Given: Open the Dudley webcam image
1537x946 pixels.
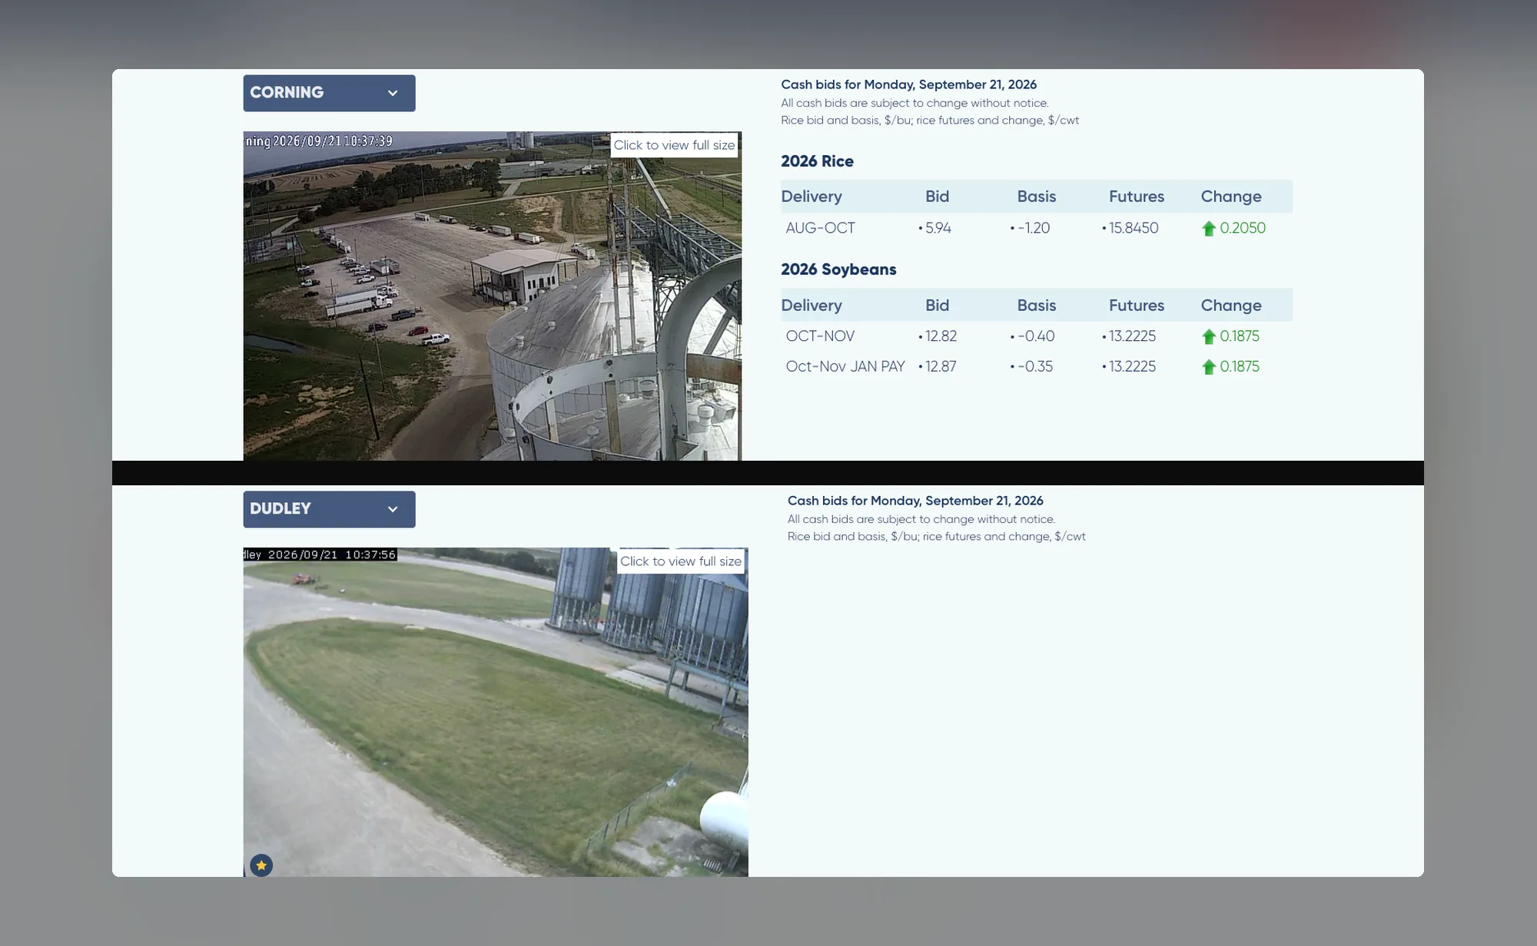Looking at the screenshot, I should click(496, 712).
